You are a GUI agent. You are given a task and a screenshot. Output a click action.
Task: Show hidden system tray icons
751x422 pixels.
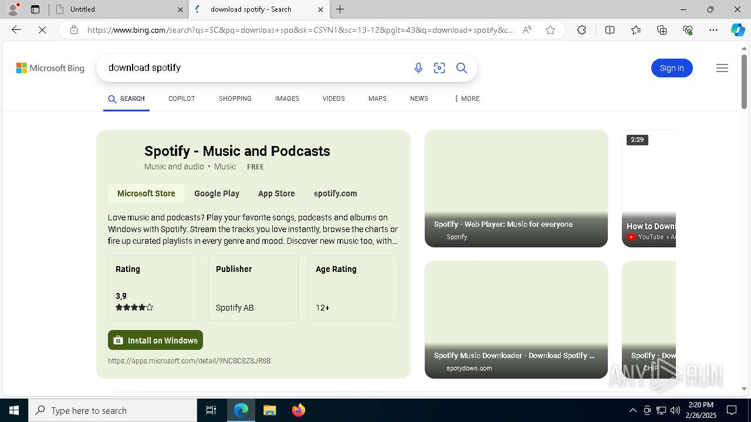(x=632, y=410)
